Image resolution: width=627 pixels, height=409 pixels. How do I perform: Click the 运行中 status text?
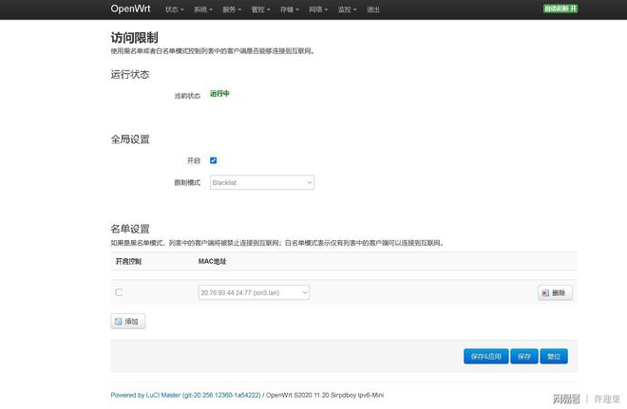pos(219,93)
